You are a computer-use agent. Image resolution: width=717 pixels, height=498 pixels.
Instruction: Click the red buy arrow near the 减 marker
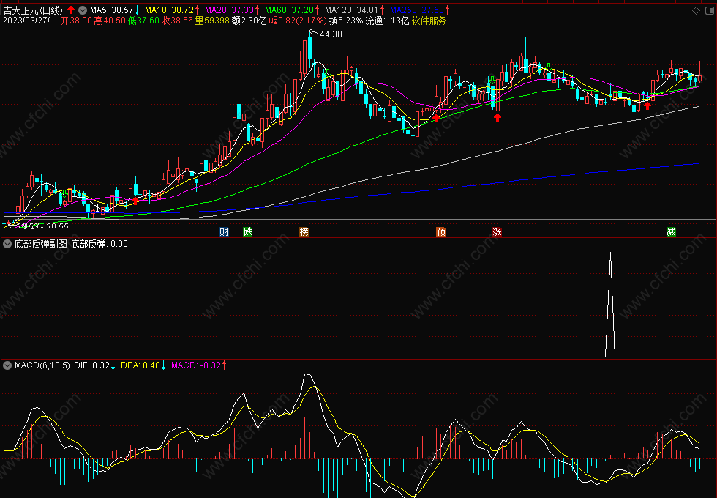pos(647,105)
